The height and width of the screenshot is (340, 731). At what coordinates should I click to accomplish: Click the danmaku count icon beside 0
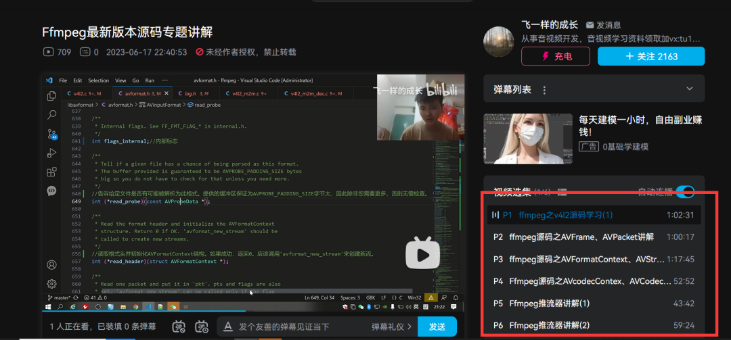pyautogui.click(x=85, y=52)
